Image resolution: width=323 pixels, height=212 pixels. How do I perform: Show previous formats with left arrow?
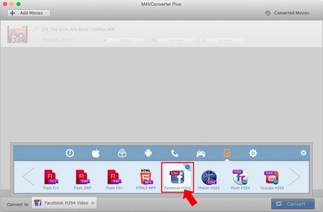pos(28,177)
